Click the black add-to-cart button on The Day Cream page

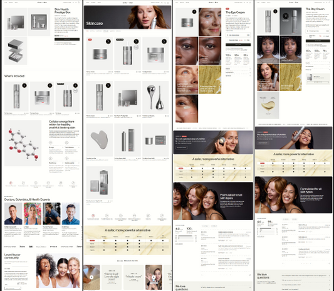318,41
